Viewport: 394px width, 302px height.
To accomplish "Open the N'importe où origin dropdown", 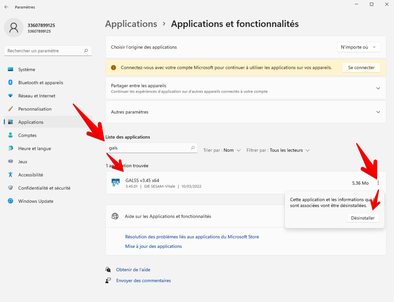I will click(x=359, y=47).
